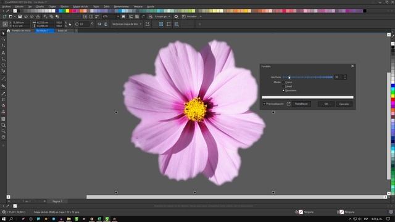
Task: Select the Lineal mode radio button
Action: [x=283, y=86]
